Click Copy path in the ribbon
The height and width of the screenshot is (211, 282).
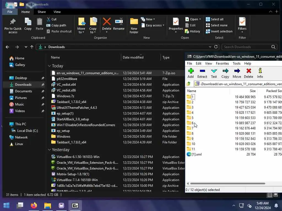[x=56, y=25]
